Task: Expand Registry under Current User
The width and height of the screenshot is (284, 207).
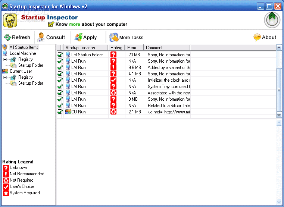Action: click(x=5, y=77)
